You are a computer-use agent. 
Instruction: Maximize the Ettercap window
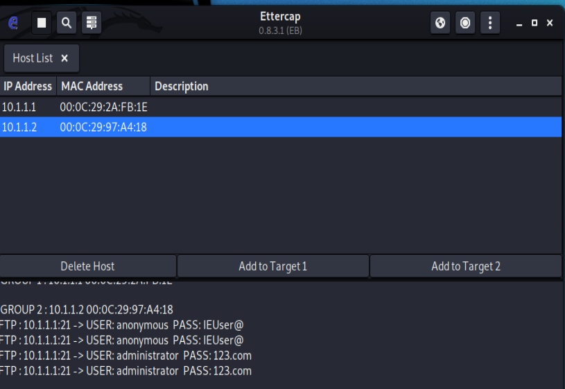click(x=534, y=23)
